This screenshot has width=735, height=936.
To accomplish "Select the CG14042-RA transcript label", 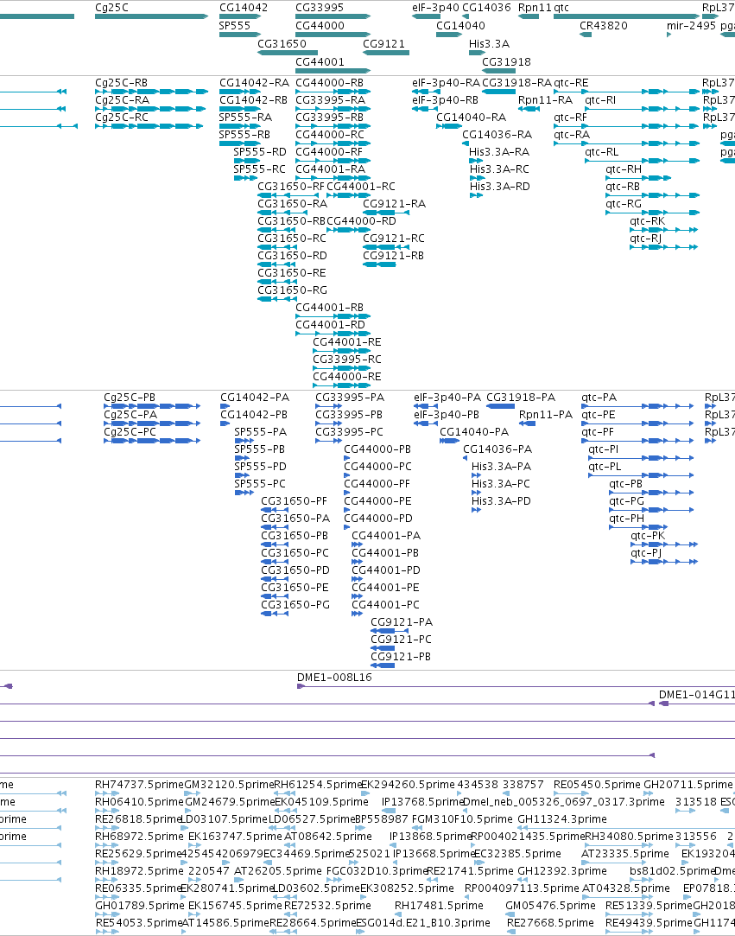I will (254, 82).
